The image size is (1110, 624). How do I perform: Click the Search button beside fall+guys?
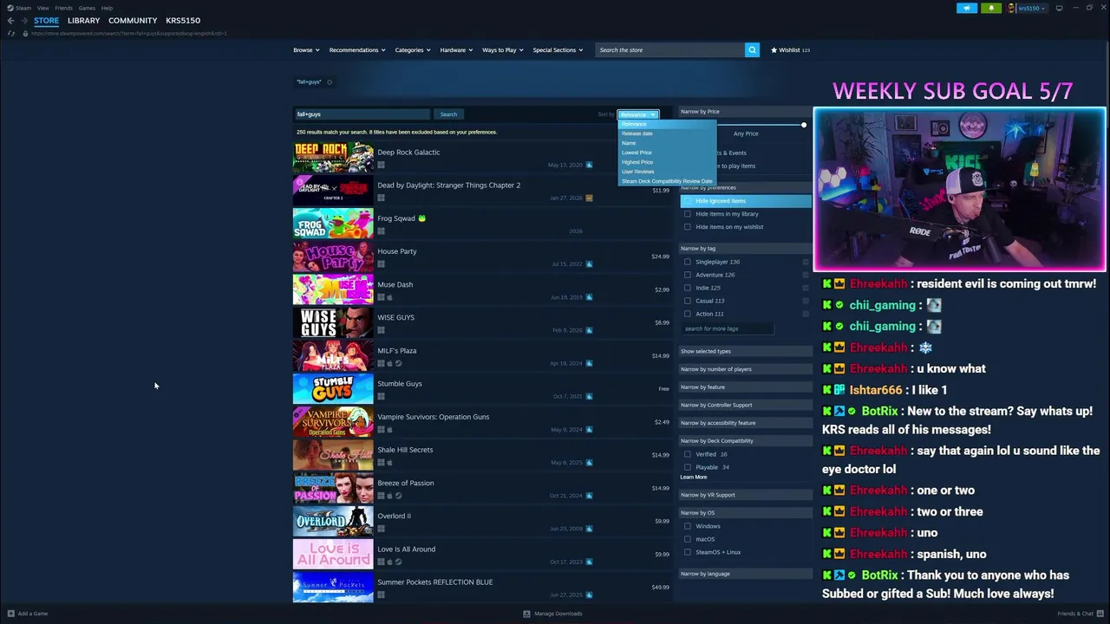click(x=448, y=114)
